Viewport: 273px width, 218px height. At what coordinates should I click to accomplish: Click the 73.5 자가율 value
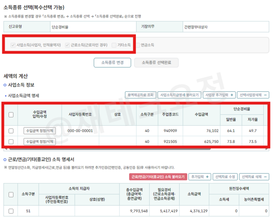tap(253, 142)
